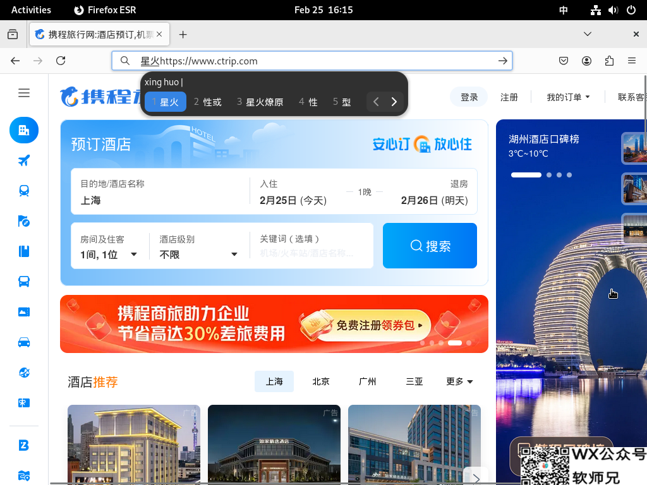This screenshot has height=485, width=647.
Task: Click the top Huzhou hotel thumbnail
Action: [634, 148]
